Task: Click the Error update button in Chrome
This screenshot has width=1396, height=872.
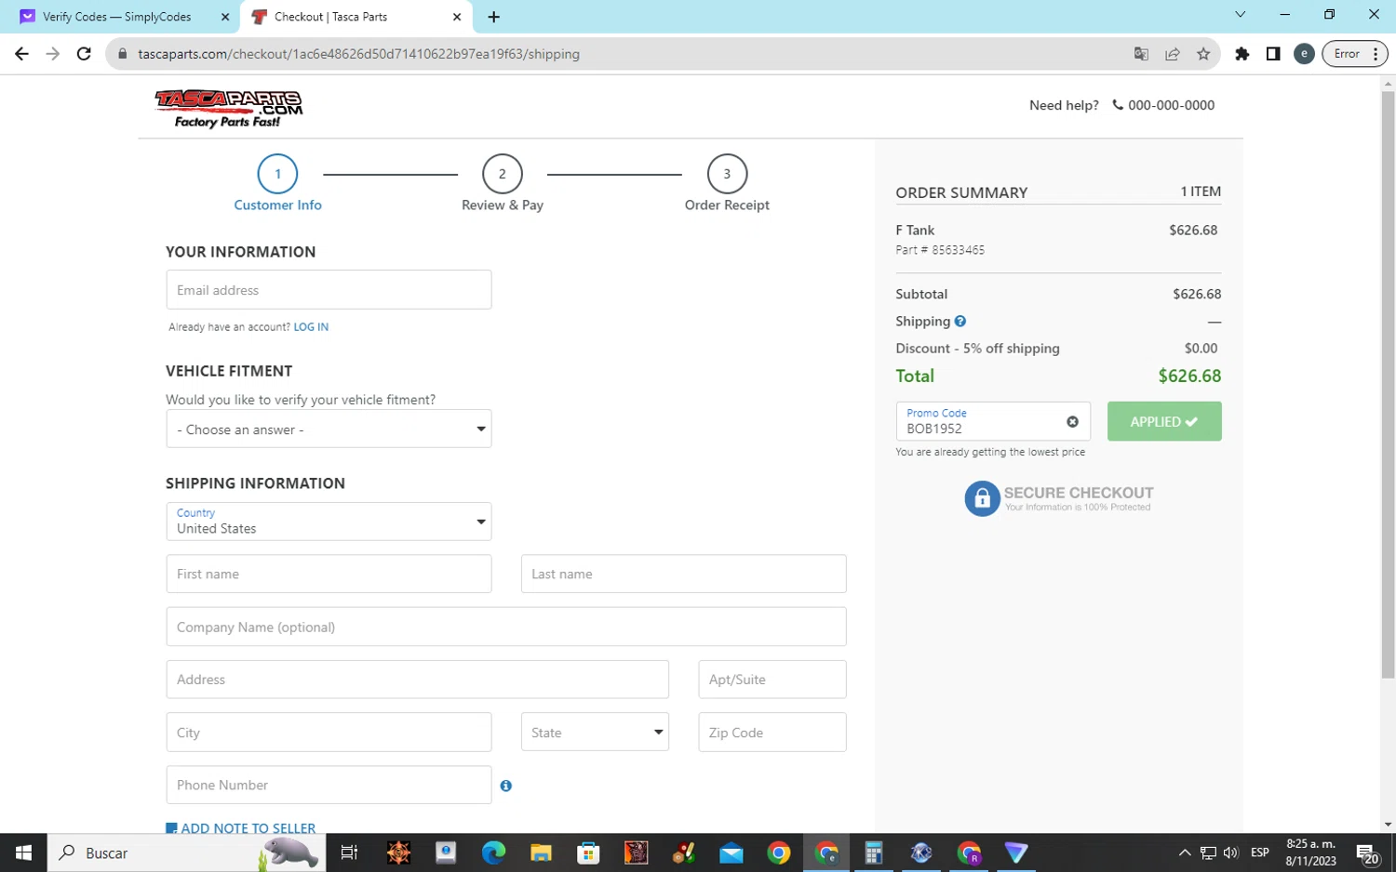Action: [x=1354, y=54]
